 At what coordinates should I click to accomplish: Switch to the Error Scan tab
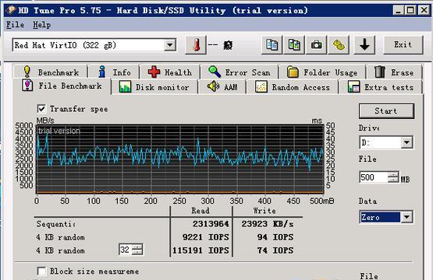(240, 72)
